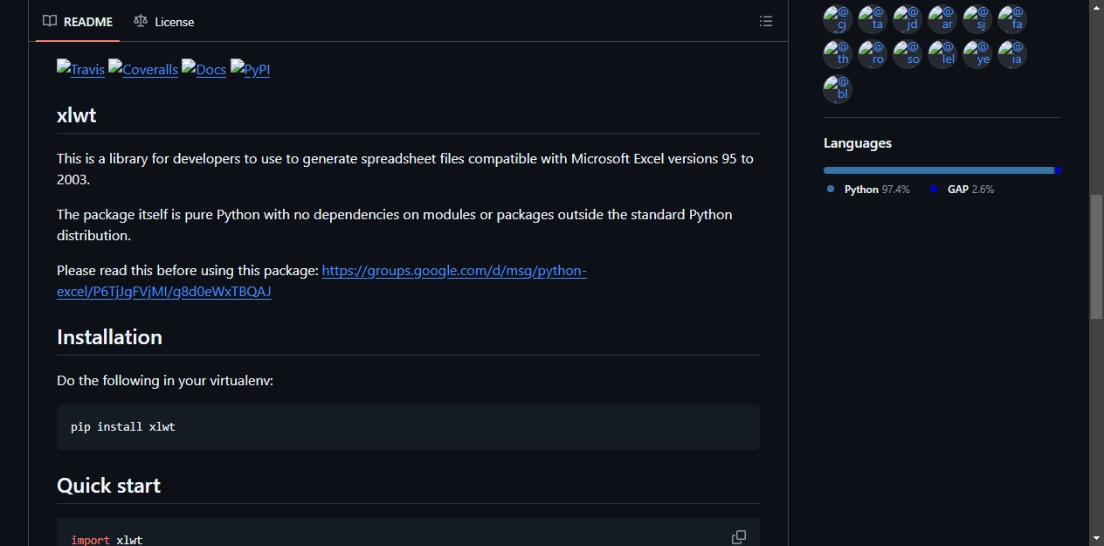Select the GAP language link
Image resolution: width=1104 pixels, height=546 pixels.
pos(962,190)
